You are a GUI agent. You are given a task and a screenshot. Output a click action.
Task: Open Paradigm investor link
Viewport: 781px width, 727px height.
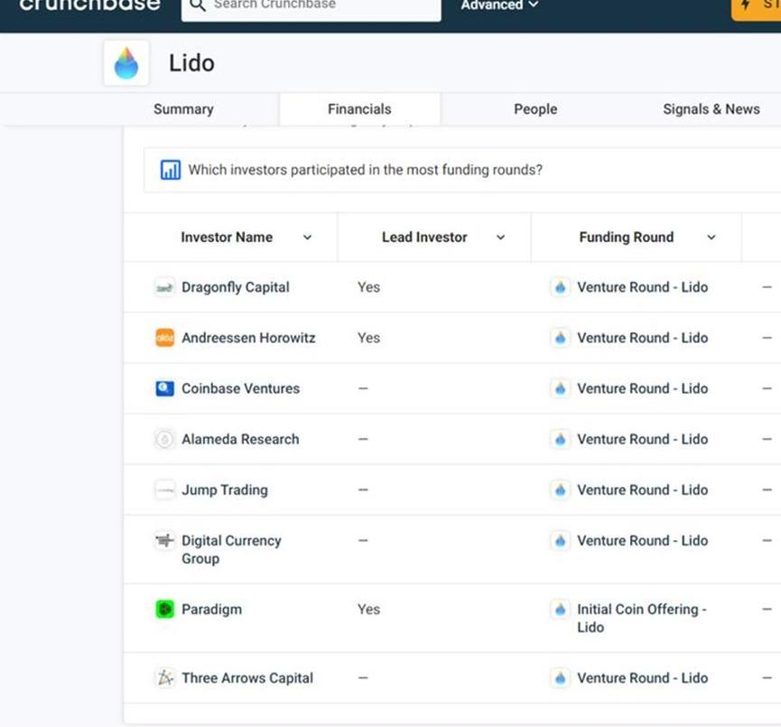[211, 610]
